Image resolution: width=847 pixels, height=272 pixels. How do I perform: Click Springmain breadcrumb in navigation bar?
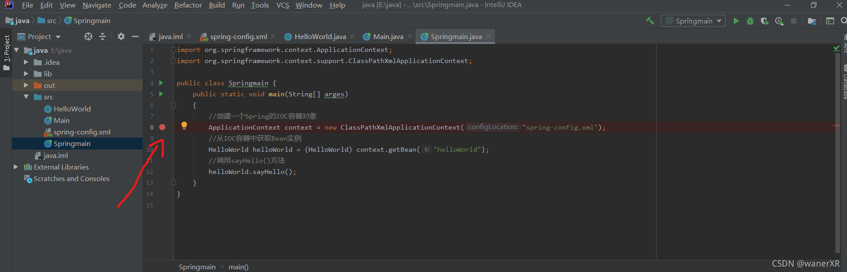87,20
